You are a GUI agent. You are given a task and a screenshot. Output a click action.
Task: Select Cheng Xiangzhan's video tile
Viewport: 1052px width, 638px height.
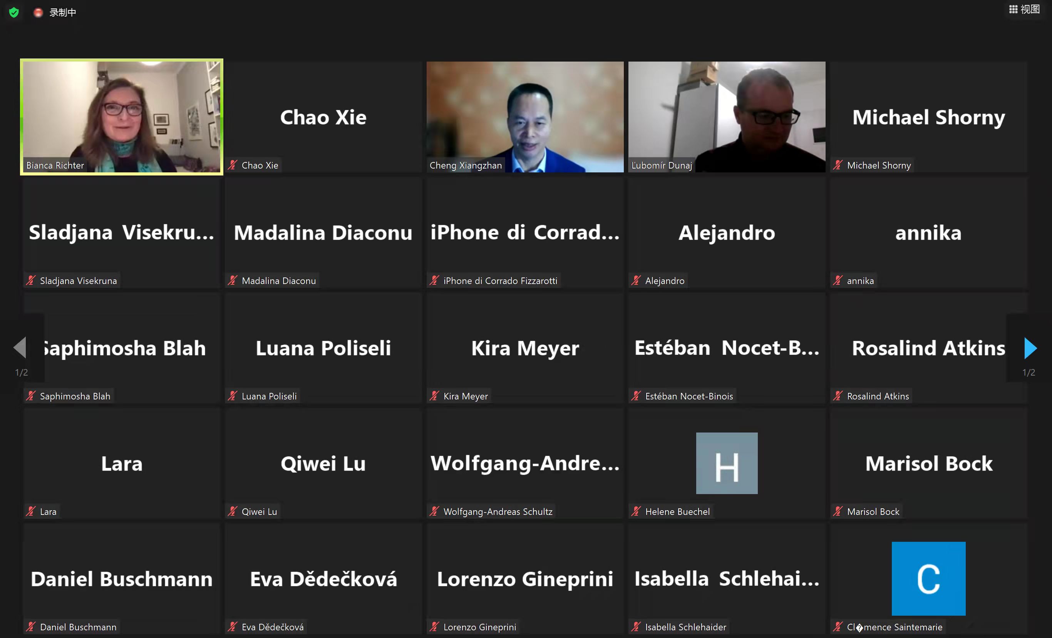[x=525, y=117]
